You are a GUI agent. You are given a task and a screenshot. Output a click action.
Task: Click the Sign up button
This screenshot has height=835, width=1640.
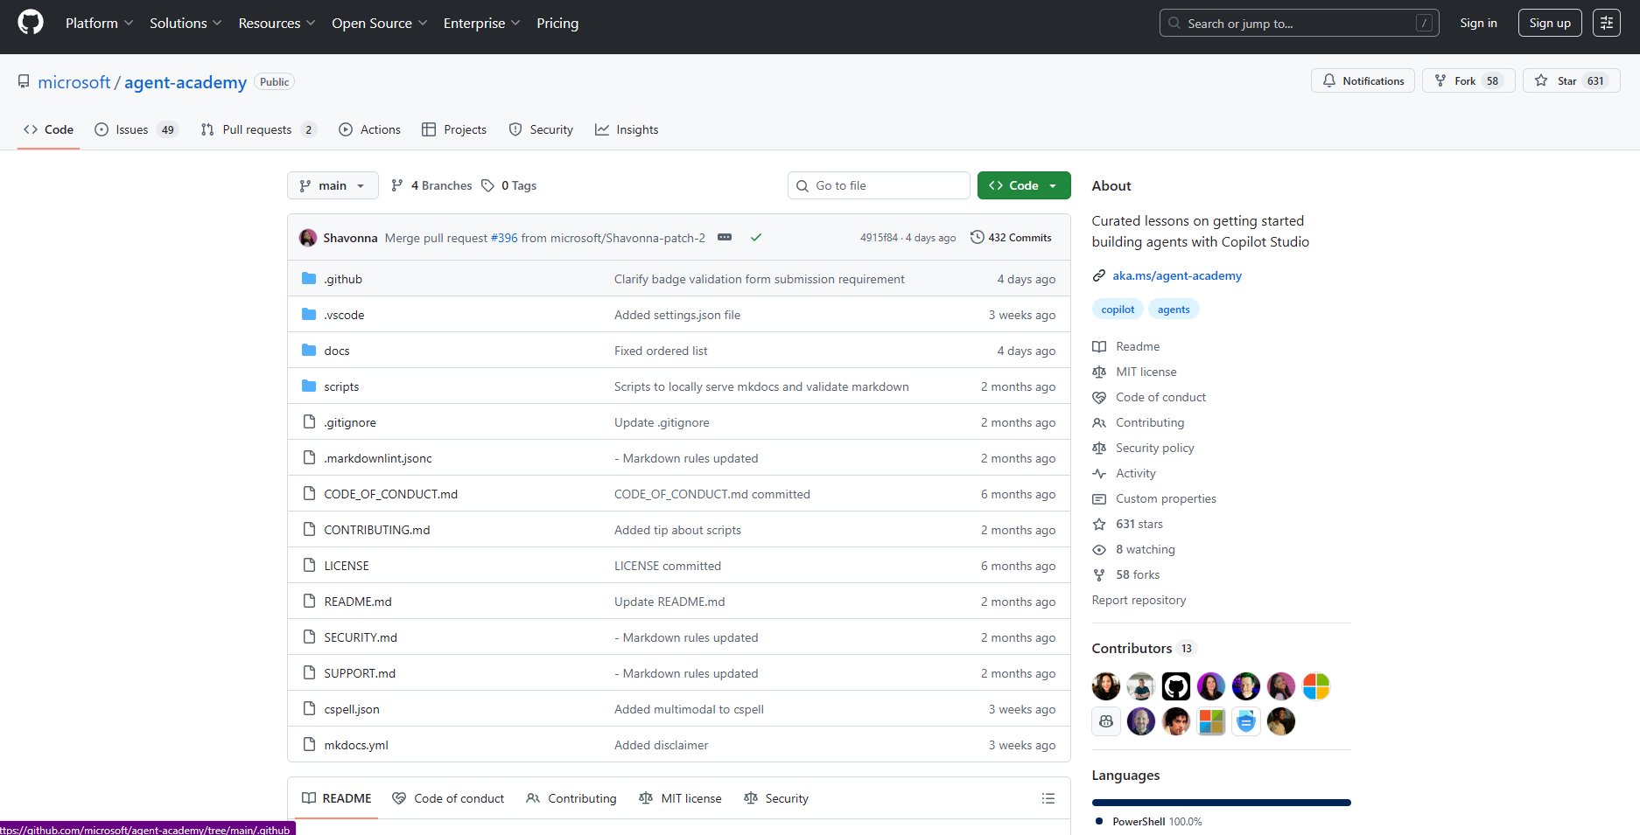pyautogui.click(x=1550, y=23)
